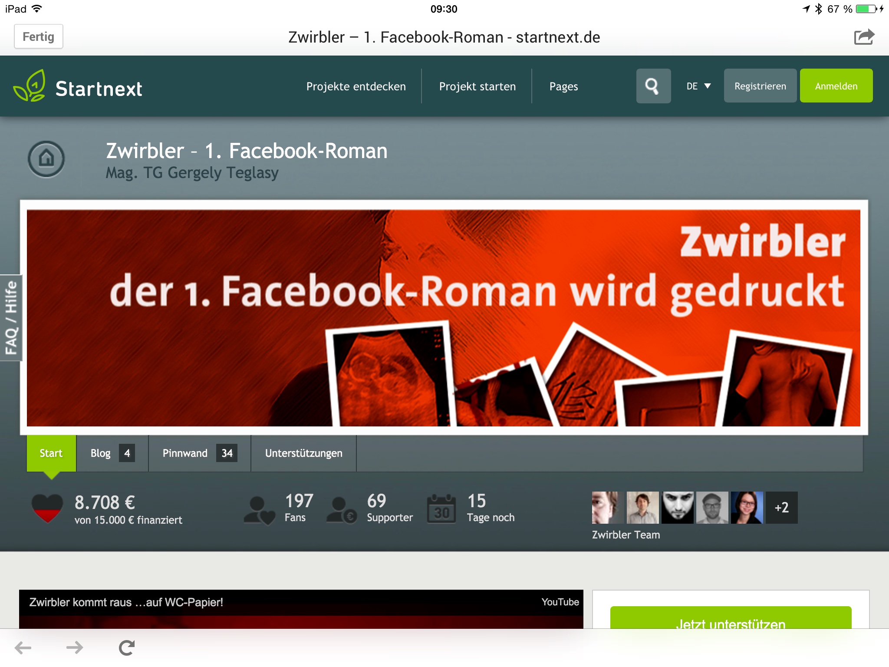Open the share sheet in Safari
889x667 pixels.
(865, 37)
